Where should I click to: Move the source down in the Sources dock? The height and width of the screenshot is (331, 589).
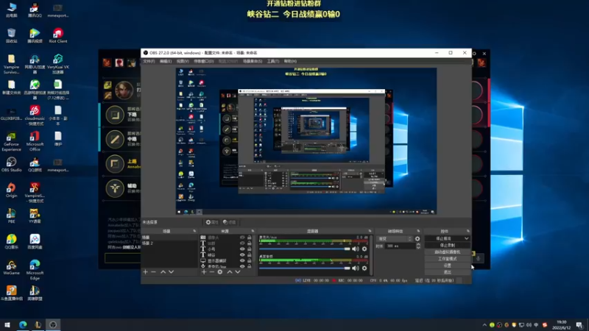pyautogui.click(x=238, y=271)
